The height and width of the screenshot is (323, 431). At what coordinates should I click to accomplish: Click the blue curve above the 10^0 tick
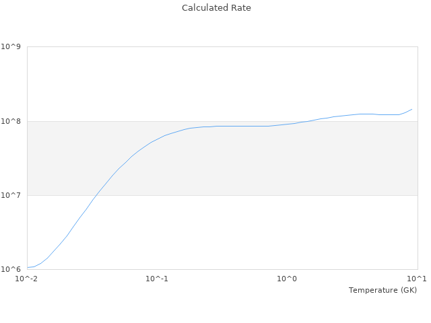pyautogui.click(x=287, y=124)
